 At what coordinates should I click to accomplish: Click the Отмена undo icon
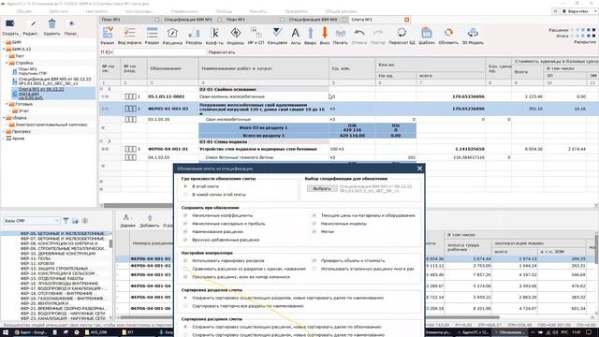pyautogui.click(x=359, y=33)
